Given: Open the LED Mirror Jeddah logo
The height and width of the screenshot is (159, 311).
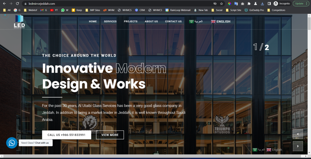Looking at the screenshot, I should pos(19,22).
